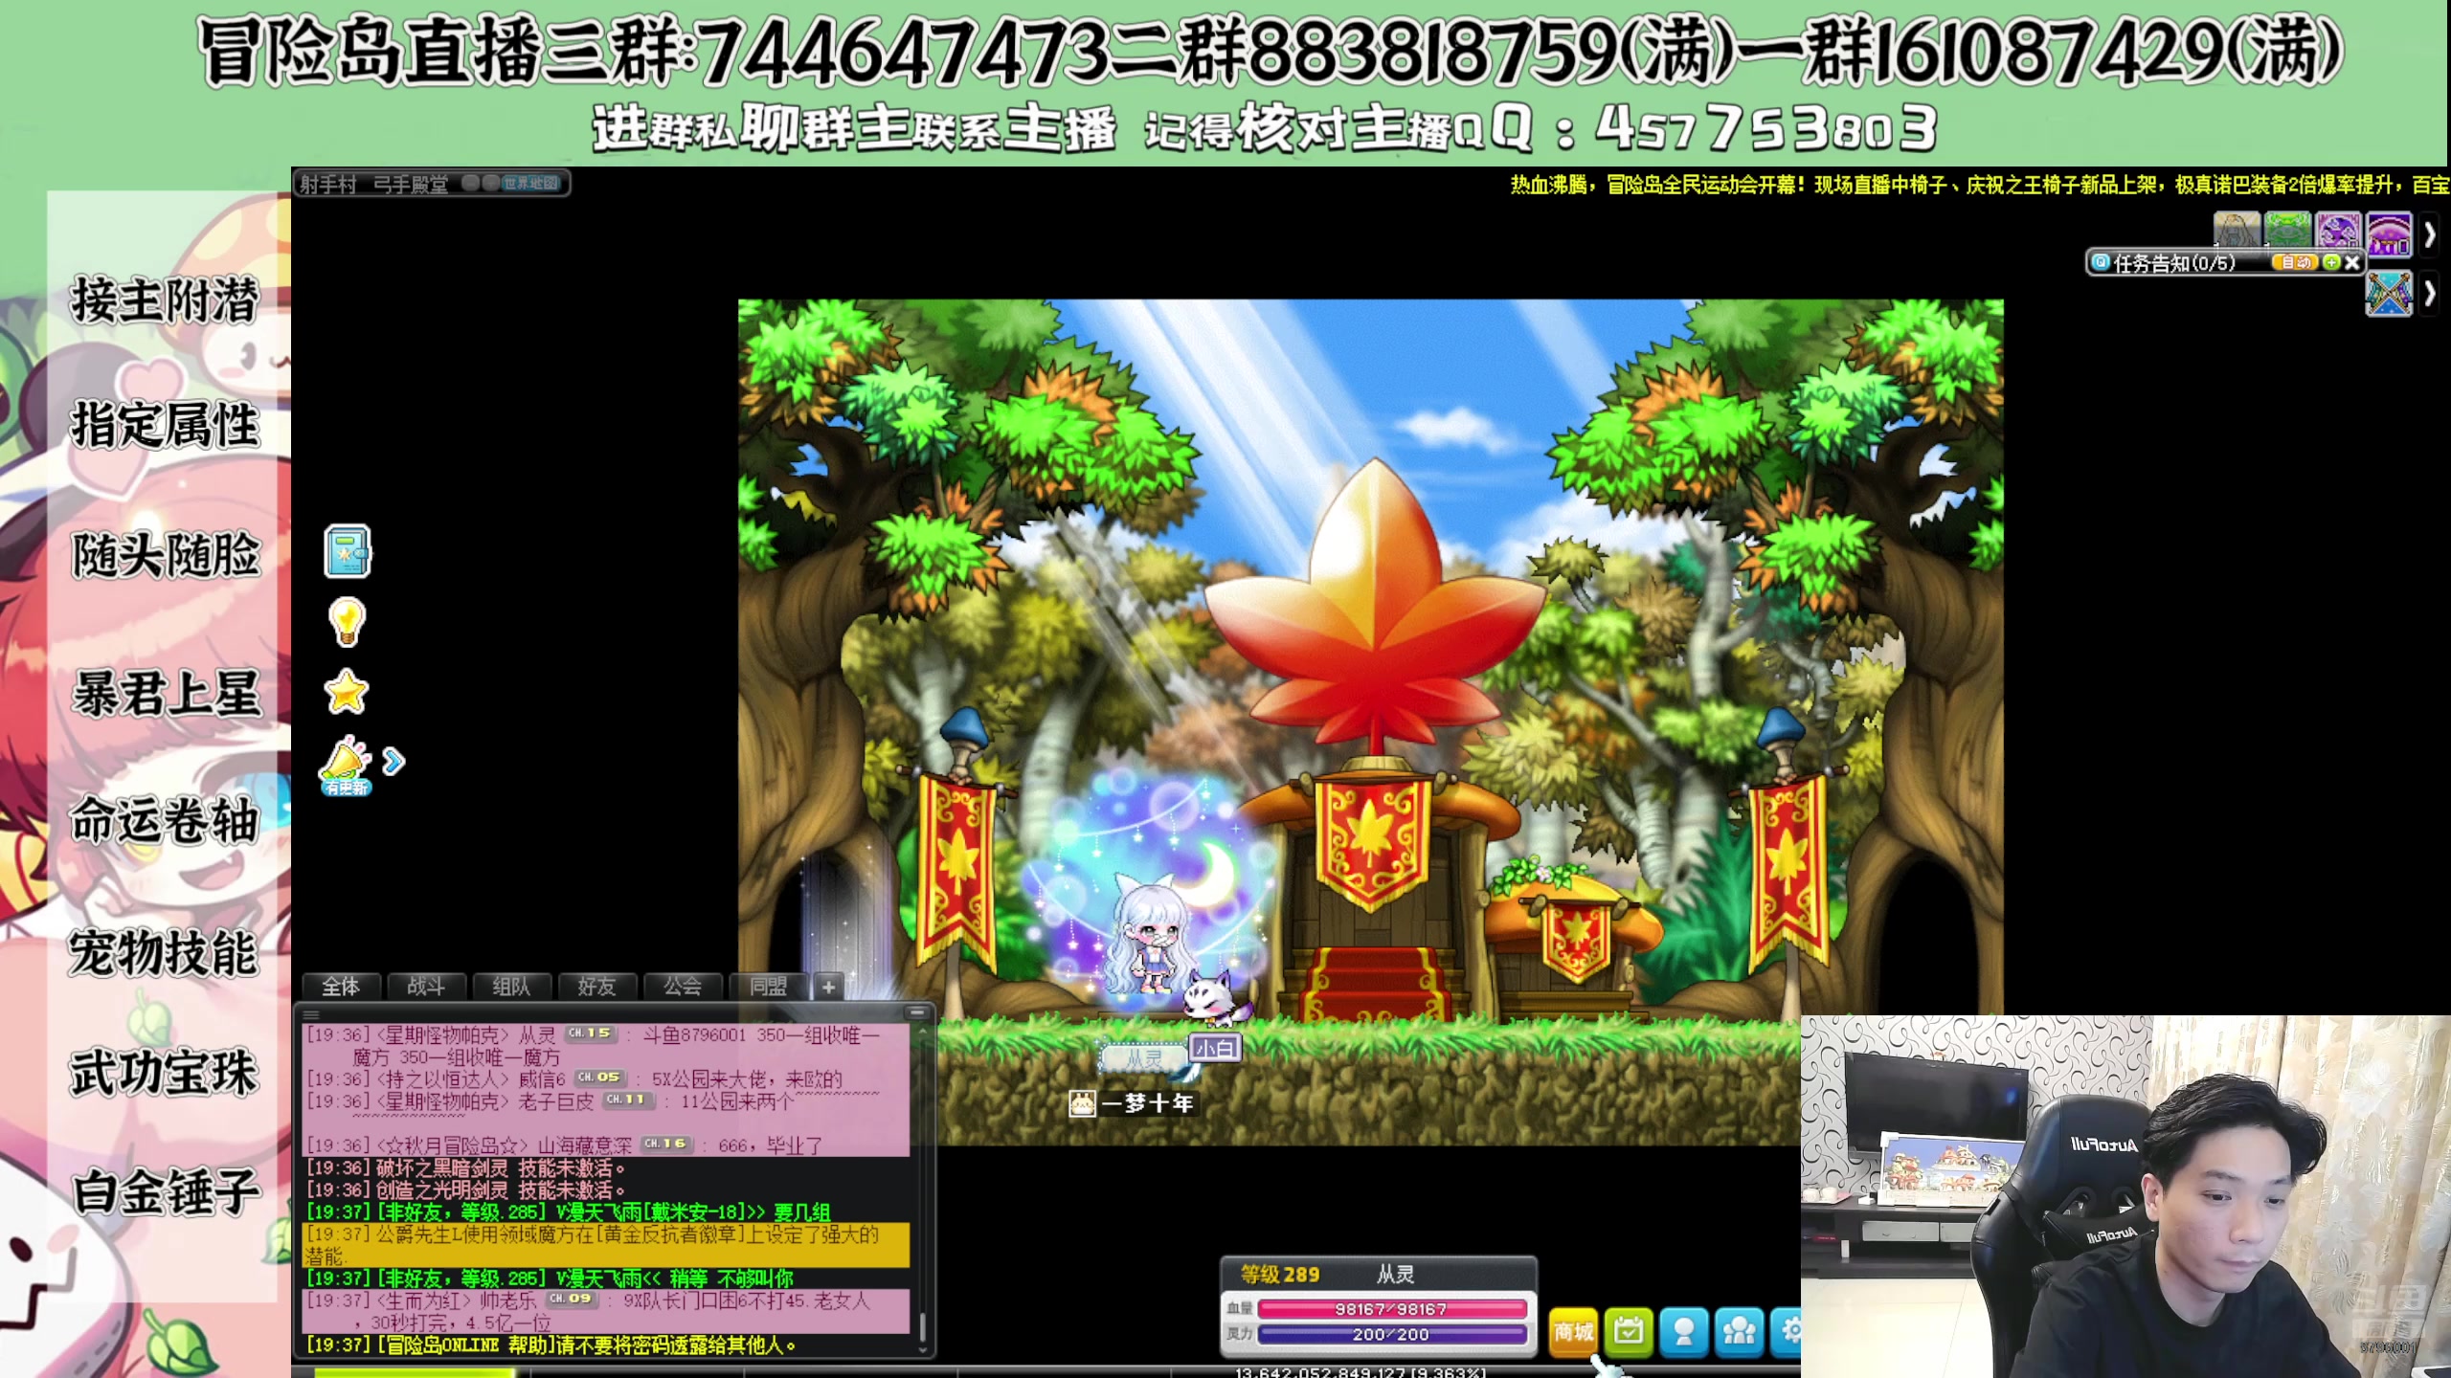Click the 等级 289 level label

(x=1280, y=1275)
